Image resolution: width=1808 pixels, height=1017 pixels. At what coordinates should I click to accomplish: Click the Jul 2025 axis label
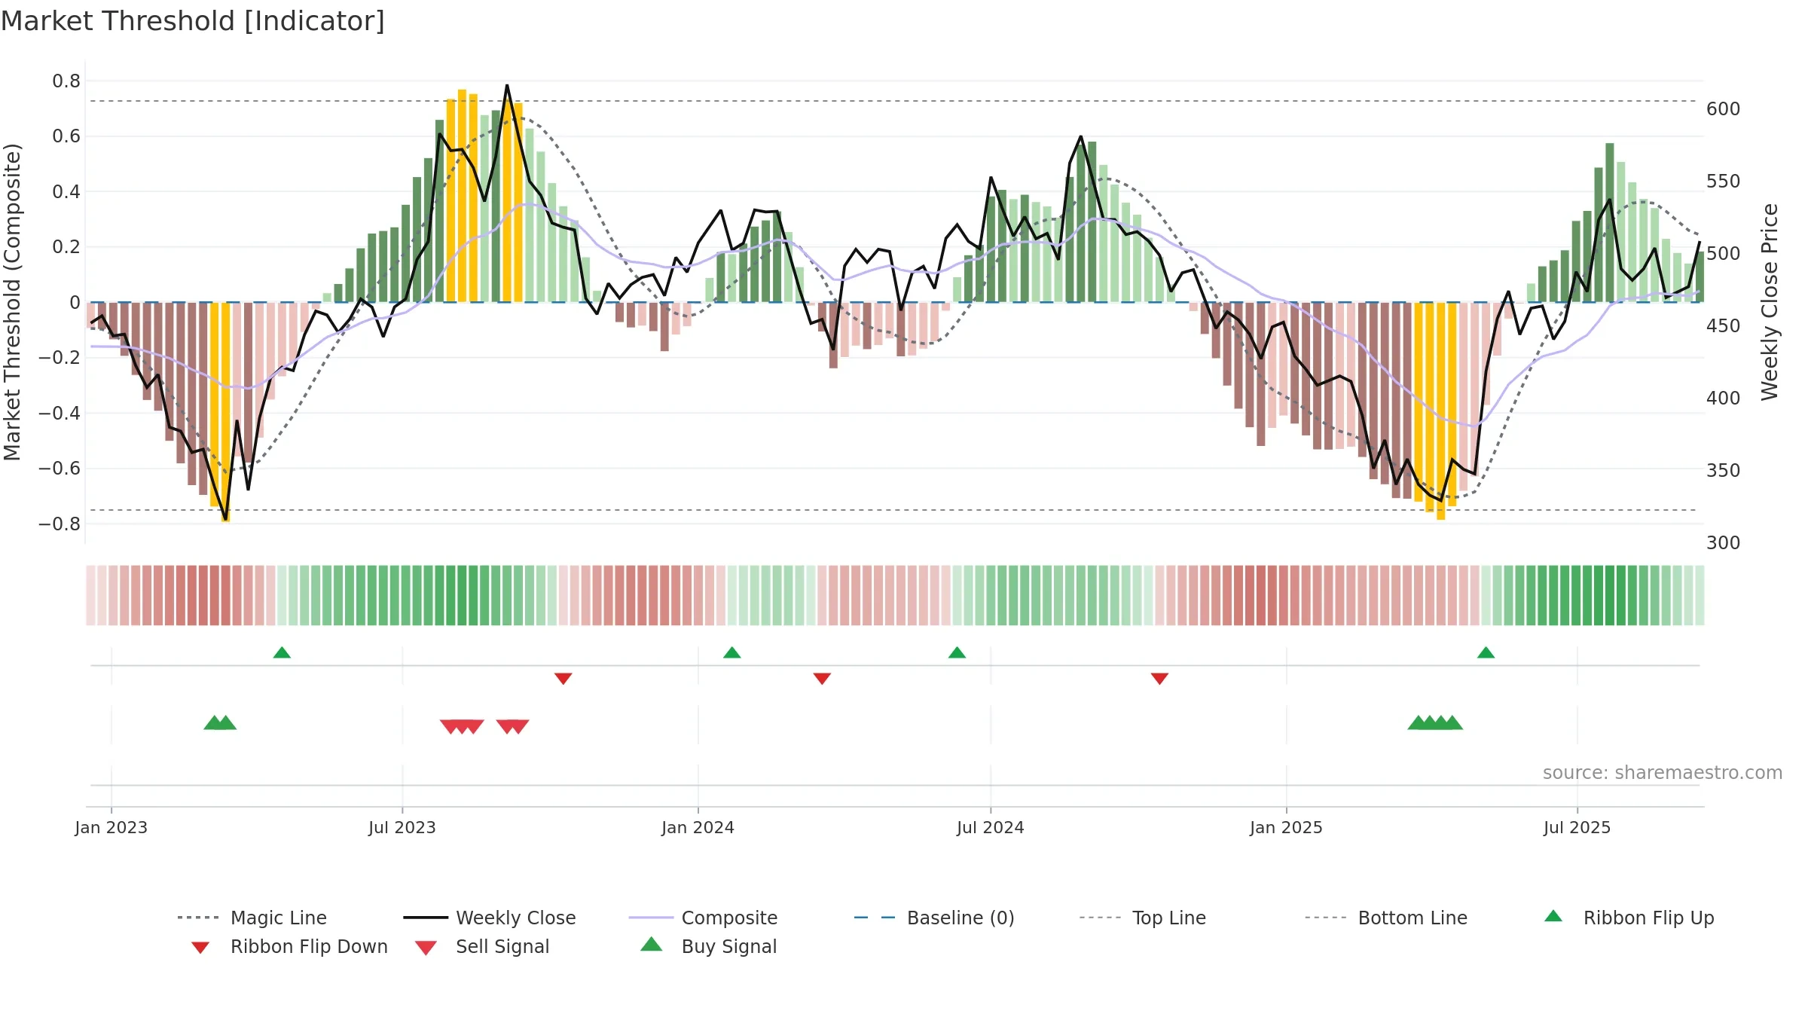(1577, 827)
